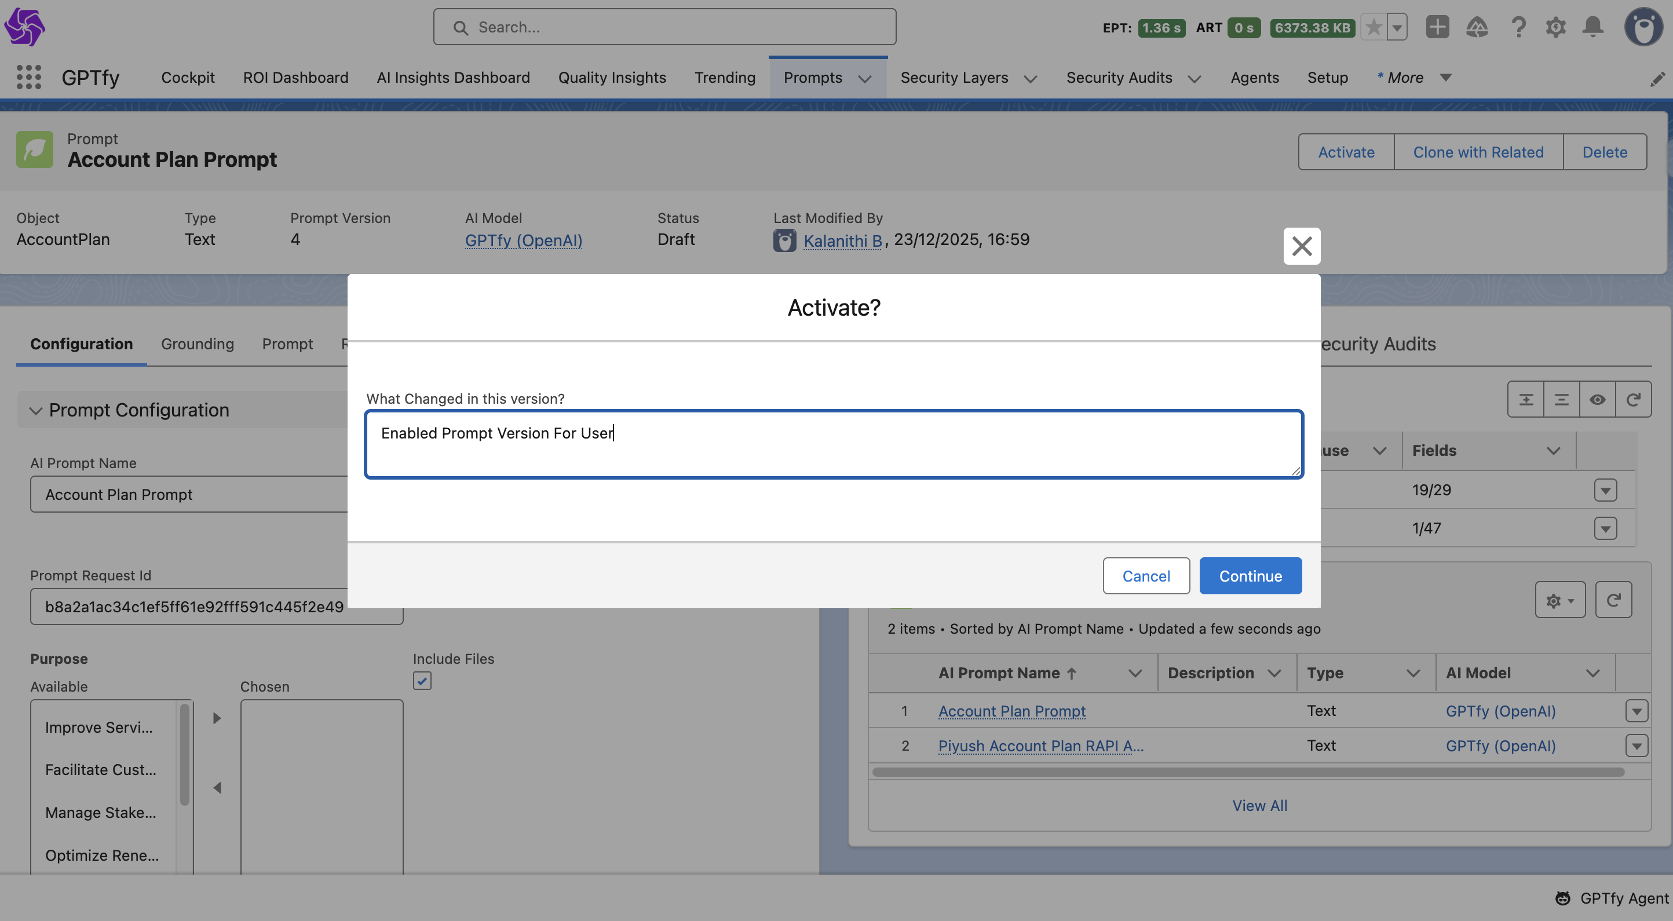The width and height of the screenshot is (1673, 921).
Task: Toggle the eye visibility icon in toolbar
Action: click(x=1597, y=400)
